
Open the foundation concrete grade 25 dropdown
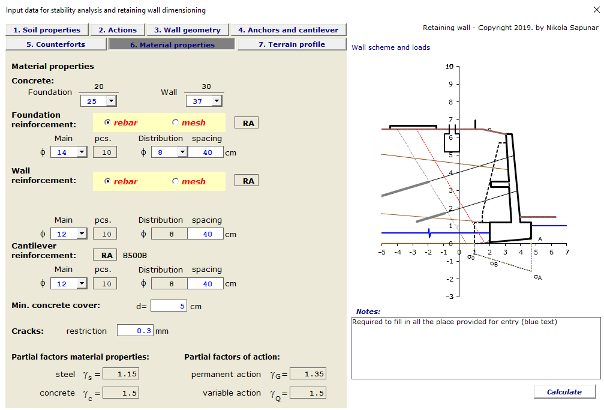click(112, 101)
